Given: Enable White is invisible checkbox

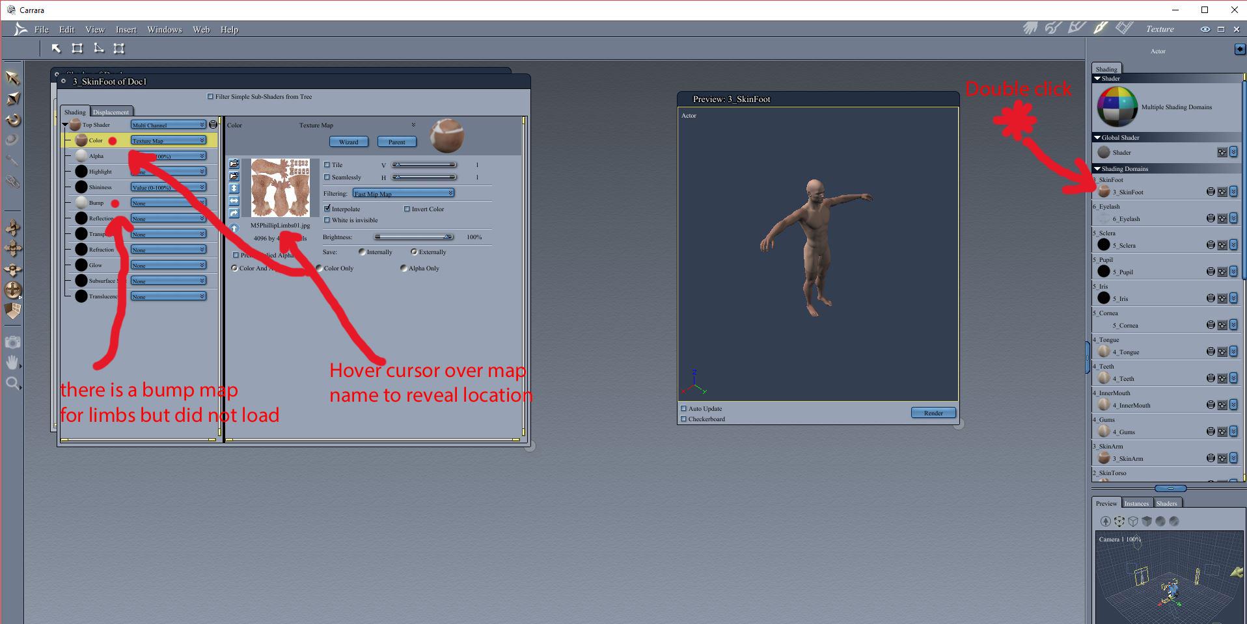Looking at the screenshot, I should click(x=327, y=220).
